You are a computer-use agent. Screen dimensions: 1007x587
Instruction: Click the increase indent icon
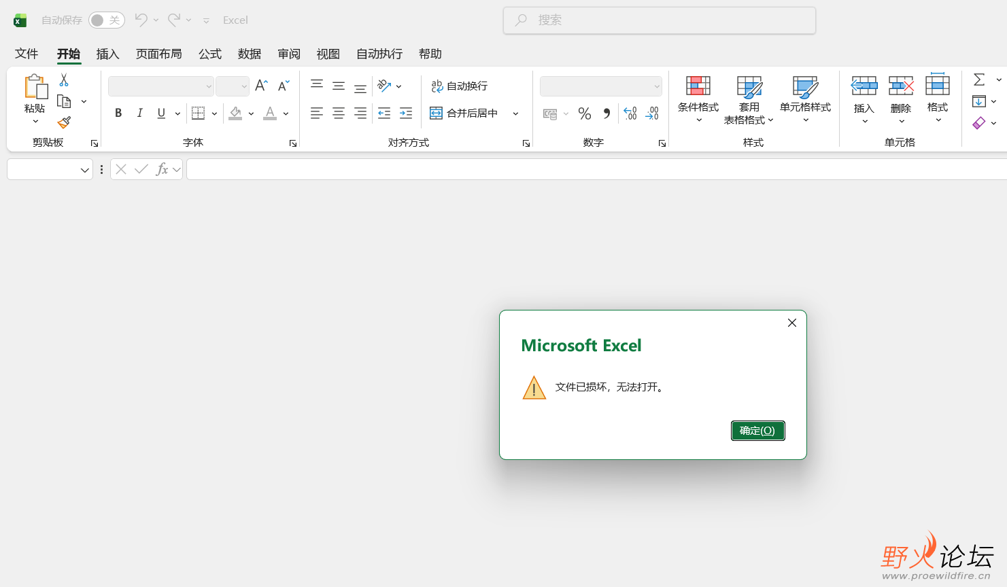click(406, 113)
